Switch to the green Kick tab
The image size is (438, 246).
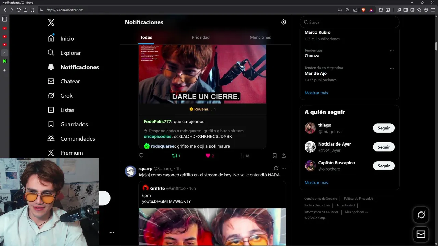(4, 61)
